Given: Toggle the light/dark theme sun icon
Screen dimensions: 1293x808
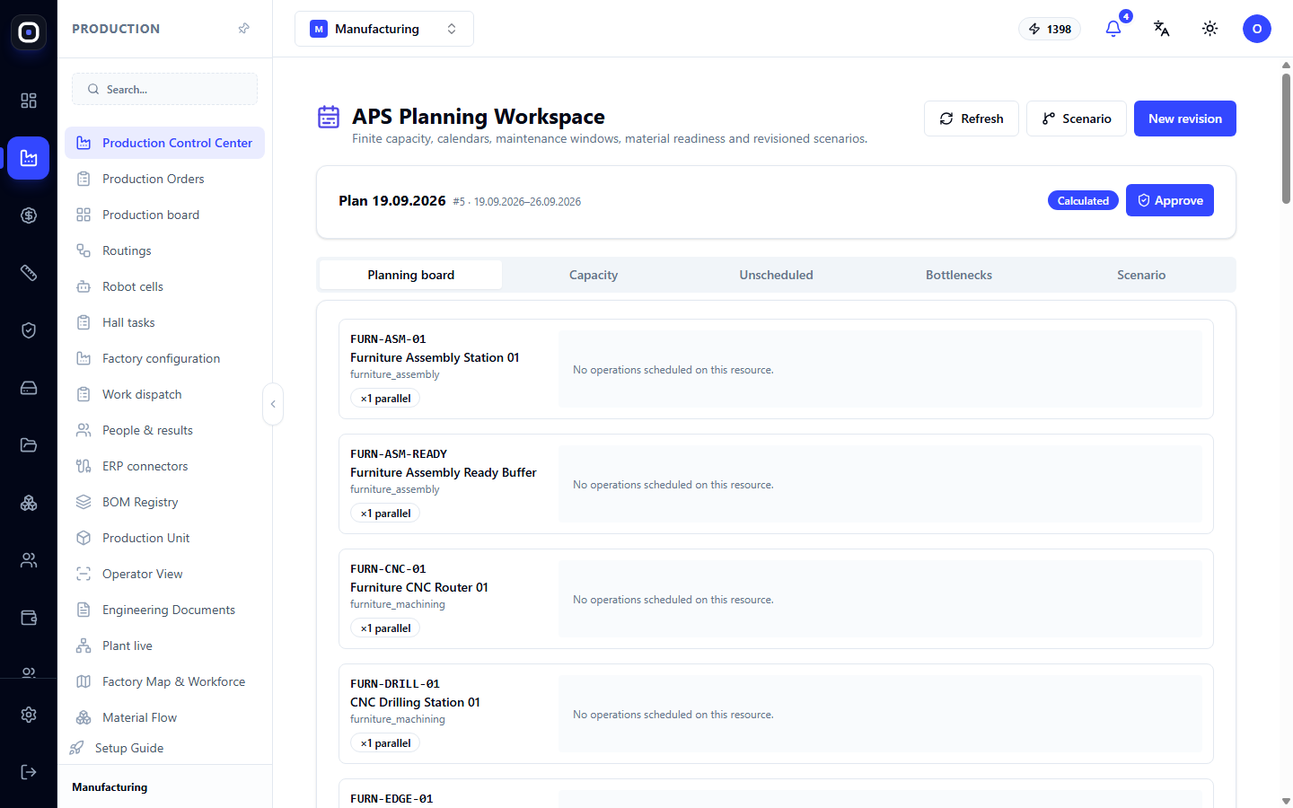Looking at the screenshot, I should click(x=1210, y=29).
